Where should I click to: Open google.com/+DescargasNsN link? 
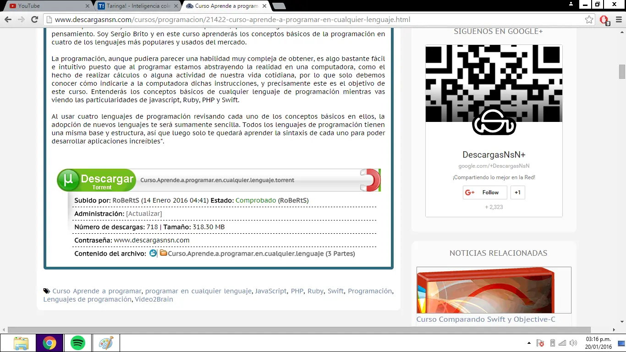coord(494,166)
